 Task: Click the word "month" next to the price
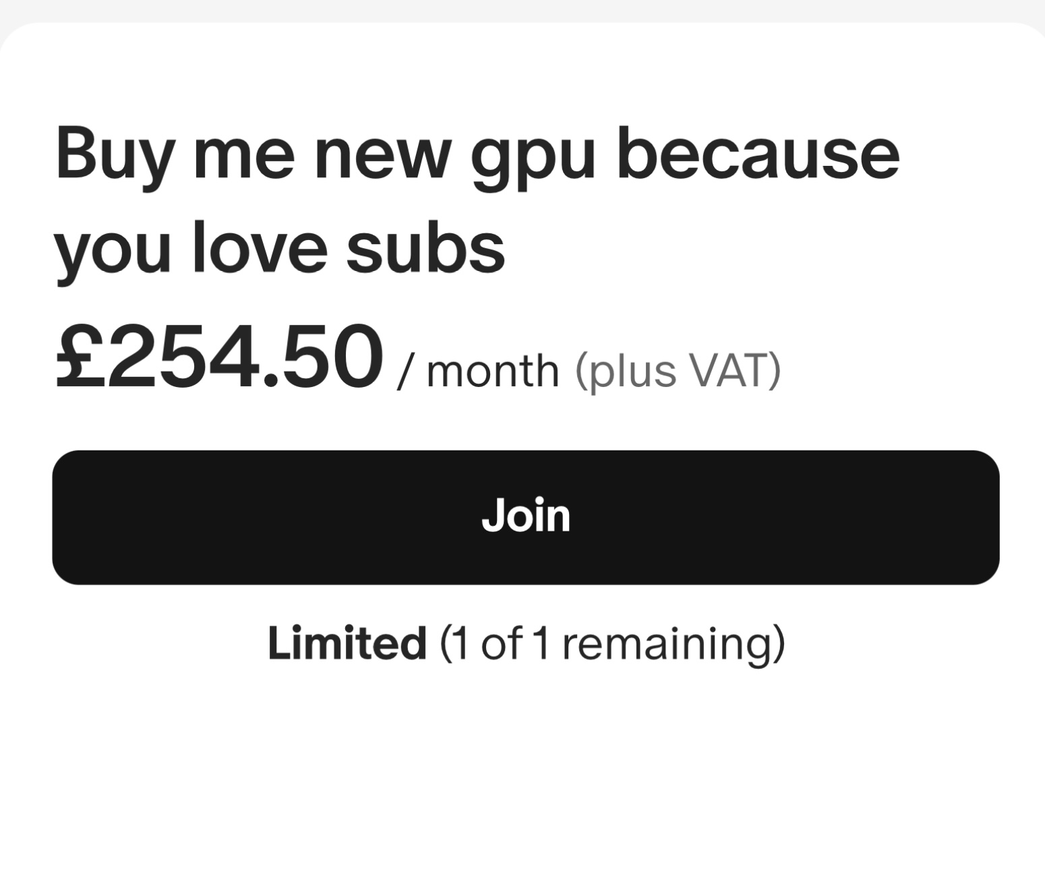492,371
